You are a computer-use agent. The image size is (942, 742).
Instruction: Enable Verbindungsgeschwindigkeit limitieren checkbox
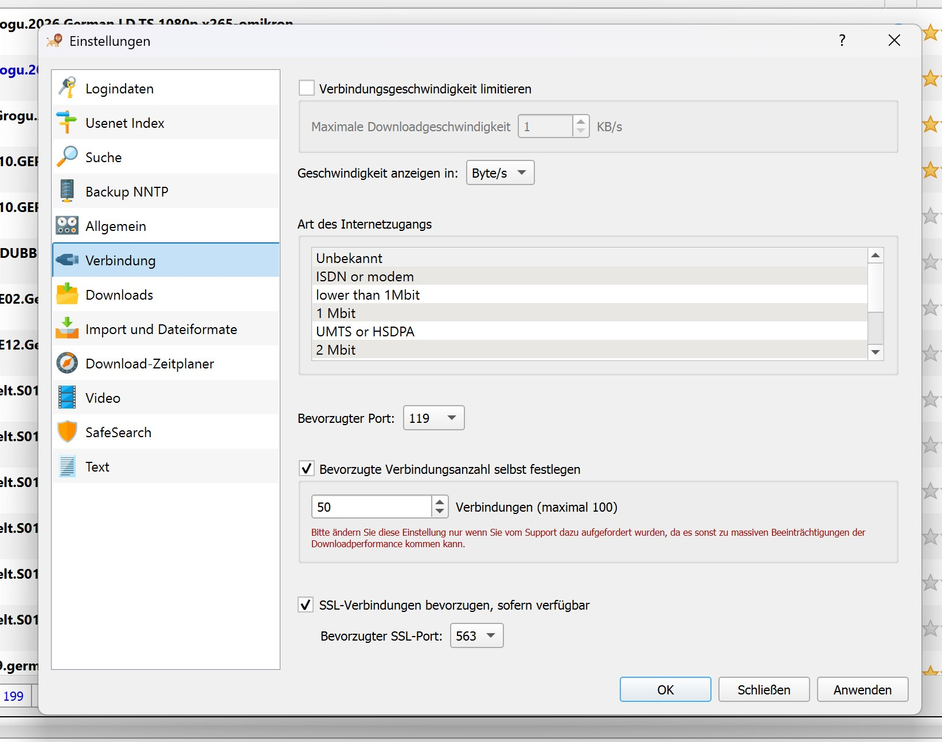(307, 88)
